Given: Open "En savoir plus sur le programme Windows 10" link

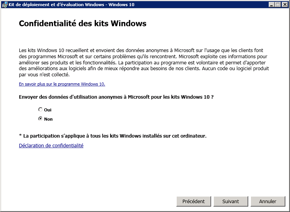Looking at the screenshot, I should point(62,84).
